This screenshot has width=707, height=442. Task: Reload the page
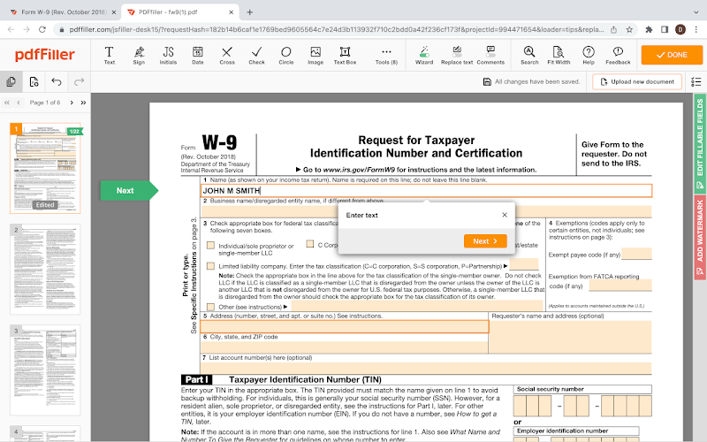42,30
